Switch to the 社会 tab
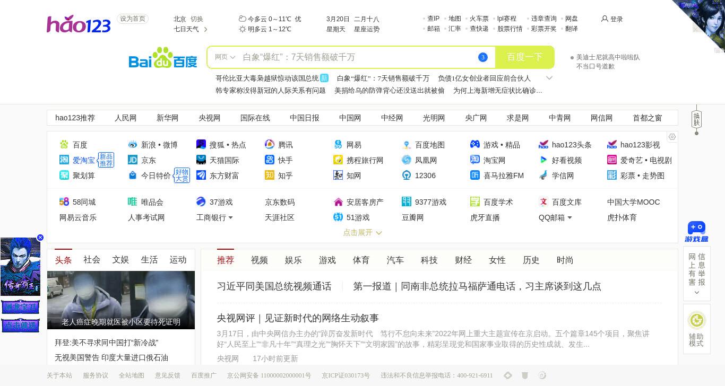This screenshot has height=386, width=725. click(92, 260)
